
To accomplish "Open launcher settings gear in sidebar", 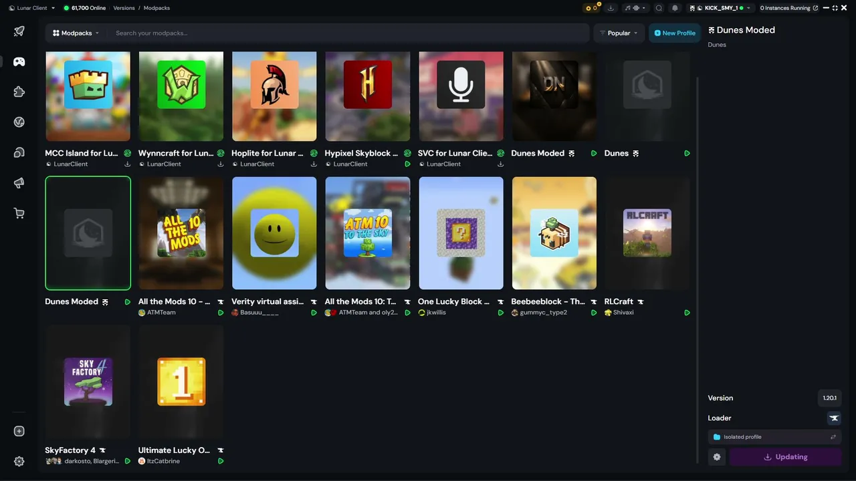I will pos(19,462).
